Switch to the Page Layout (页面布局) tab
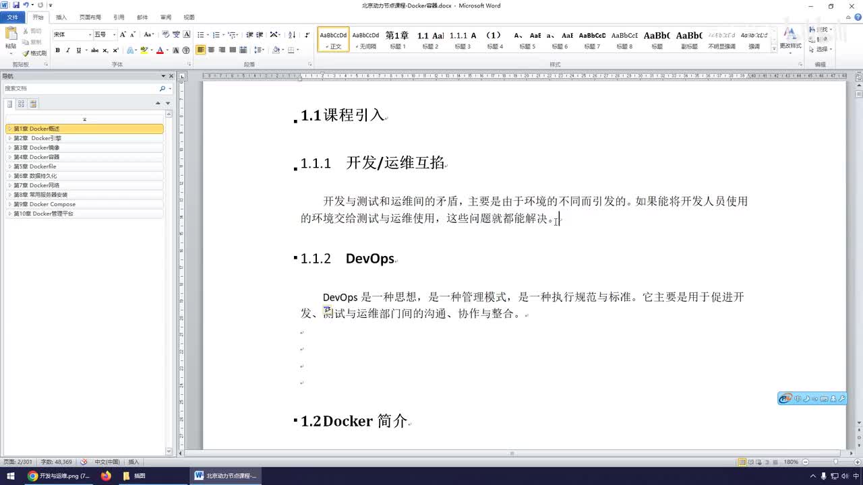 click(90, 17)
